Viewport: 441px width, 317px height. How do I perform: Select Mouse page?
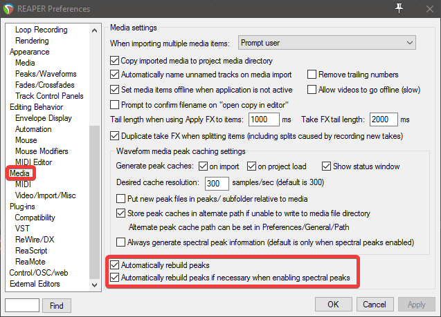[26, 140]
